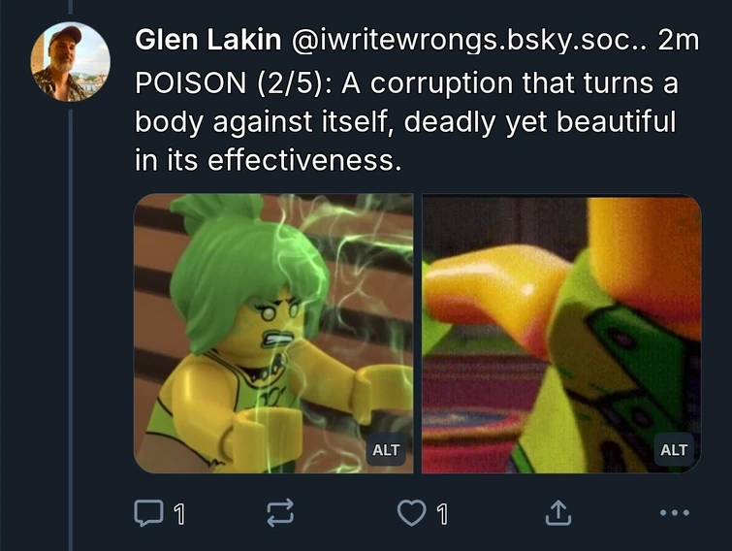Click the thread line above the avatar
This screenshot has width=732, height=551.
tap(71, 7)
